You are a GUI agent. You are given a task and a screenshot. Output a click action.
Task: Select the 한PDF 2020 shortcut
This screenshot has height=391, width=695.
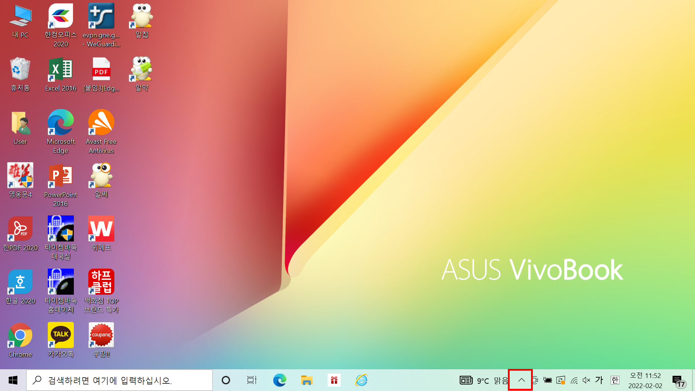[x=20, y=234]
